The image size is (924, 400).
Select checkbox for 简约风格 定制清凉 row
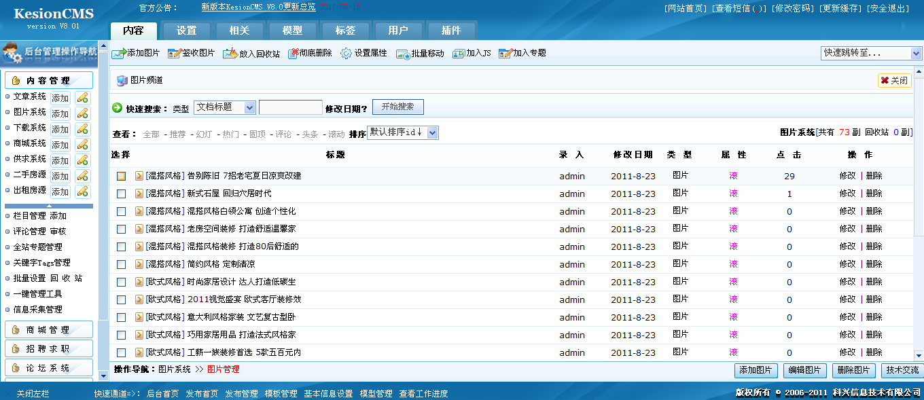[121, 264]
